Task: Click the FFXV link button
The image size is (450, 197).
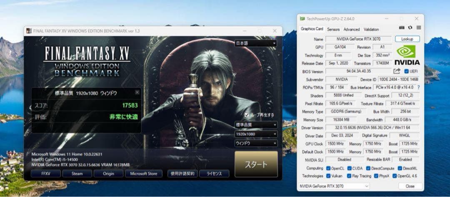Action: [46, 173]
